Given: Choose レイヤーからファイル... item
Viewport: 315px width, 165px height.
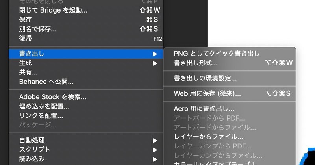Looking at the screenshot, I should [230, 137].
